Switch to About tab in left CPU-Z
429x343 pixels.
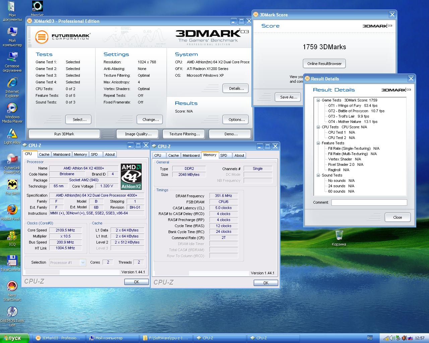(110, 154)
